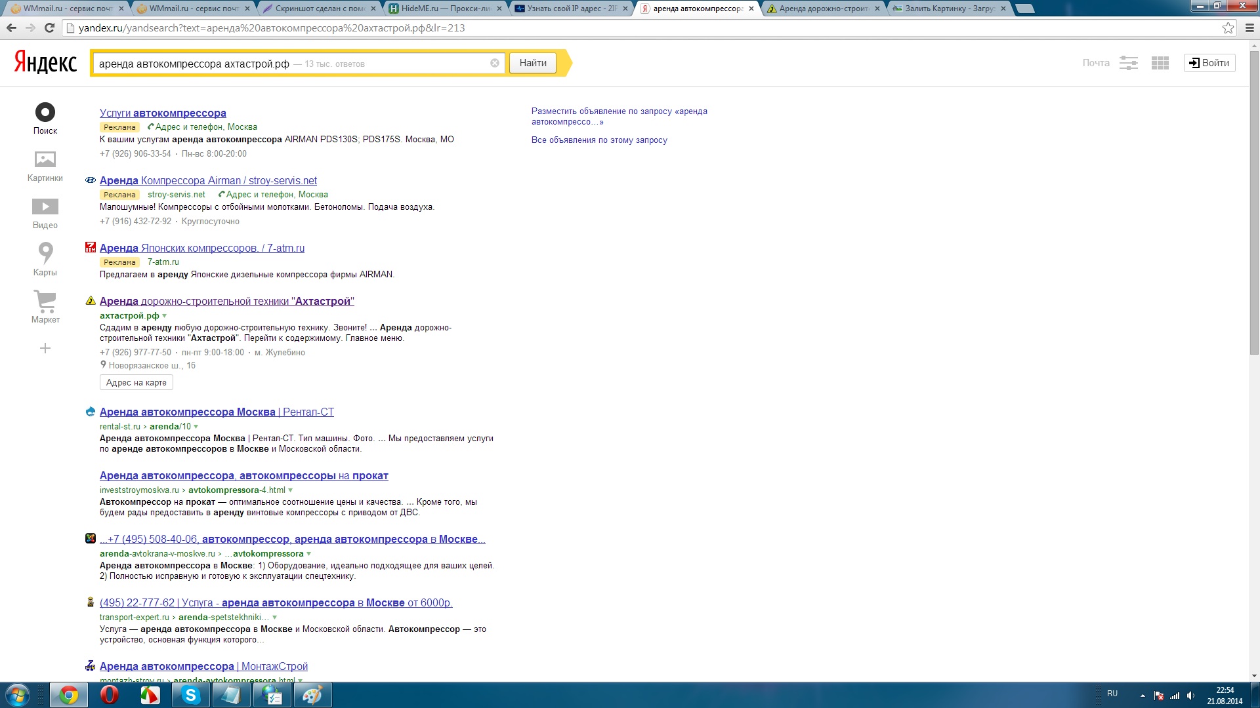Open Аренда Японских компрессоров link
This screenshot has width=1260, height=708.
coord(202,248)
